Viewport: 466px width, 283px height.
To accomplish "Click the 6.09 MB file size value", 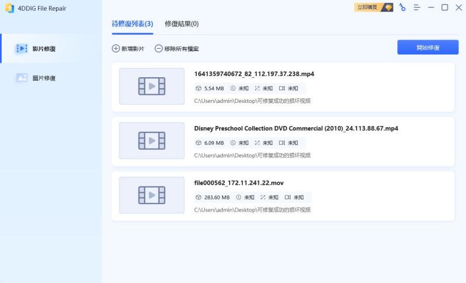I will tap(214, 143).
